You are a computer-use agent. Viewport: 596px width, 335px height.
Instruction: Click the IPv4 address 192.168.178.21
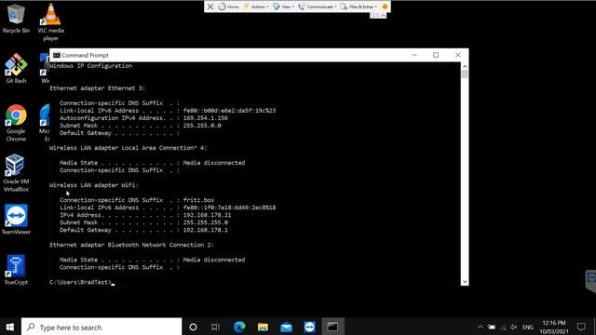coord(207,215)
